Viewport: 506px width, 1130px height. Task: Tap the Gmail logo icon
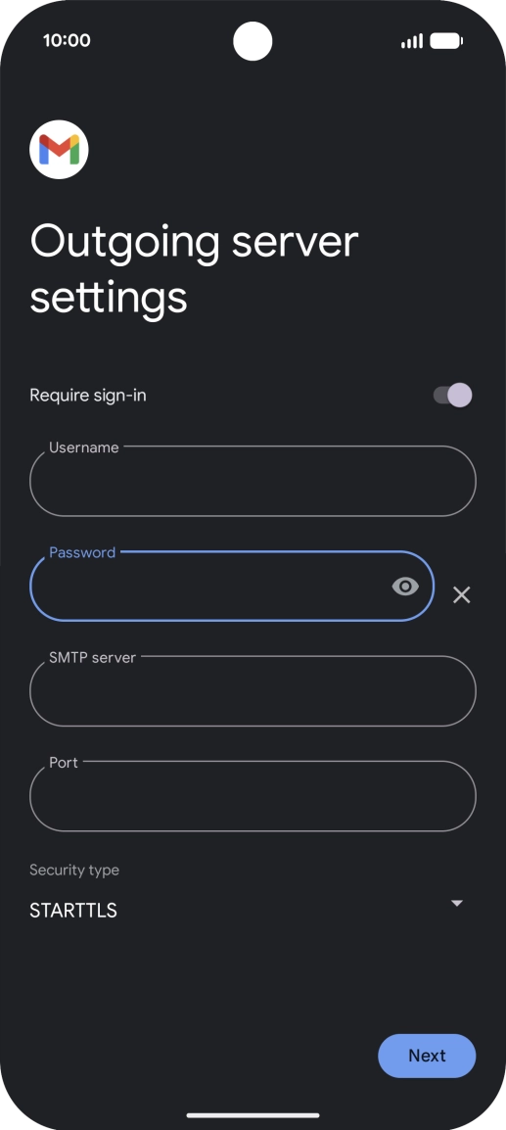[59, 149]
